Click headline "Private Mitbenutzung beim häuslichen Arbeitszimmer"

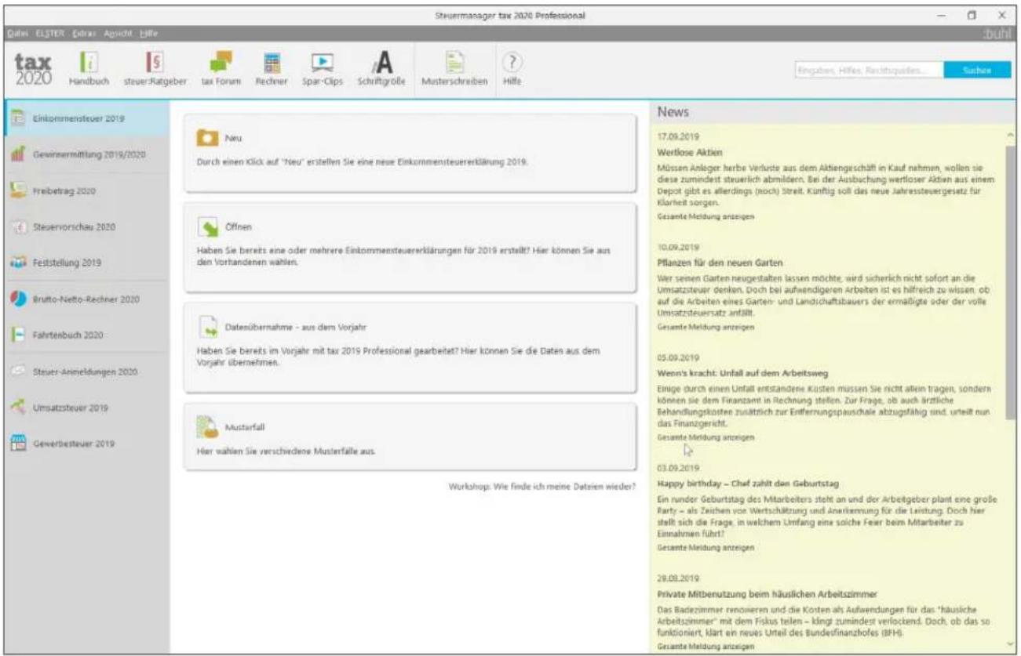(x=767, y=593)
